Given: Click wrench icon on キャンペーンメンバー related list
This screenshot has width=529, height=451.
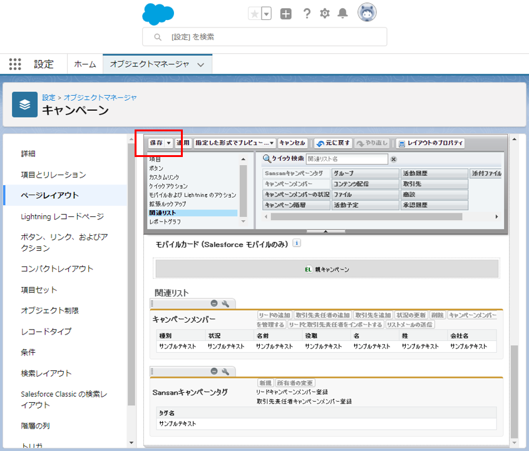Looking at the screenshot, I should [x=226, y=303].
